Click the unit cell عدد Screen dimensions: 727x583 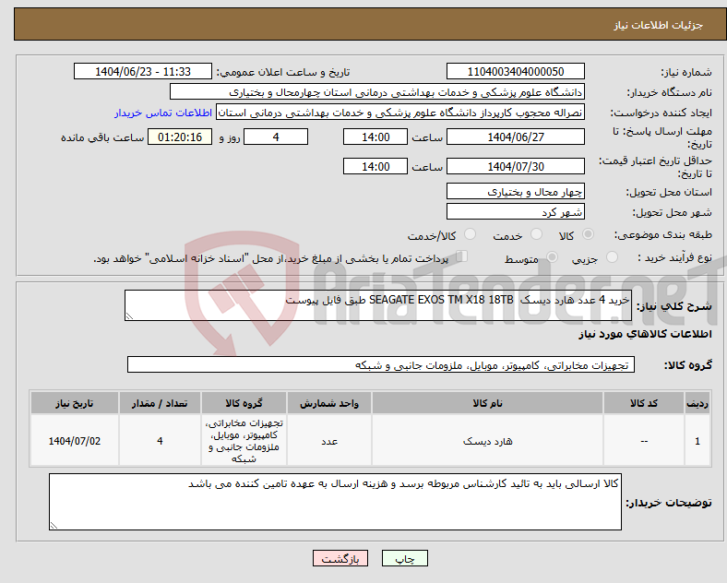point(329,441)
